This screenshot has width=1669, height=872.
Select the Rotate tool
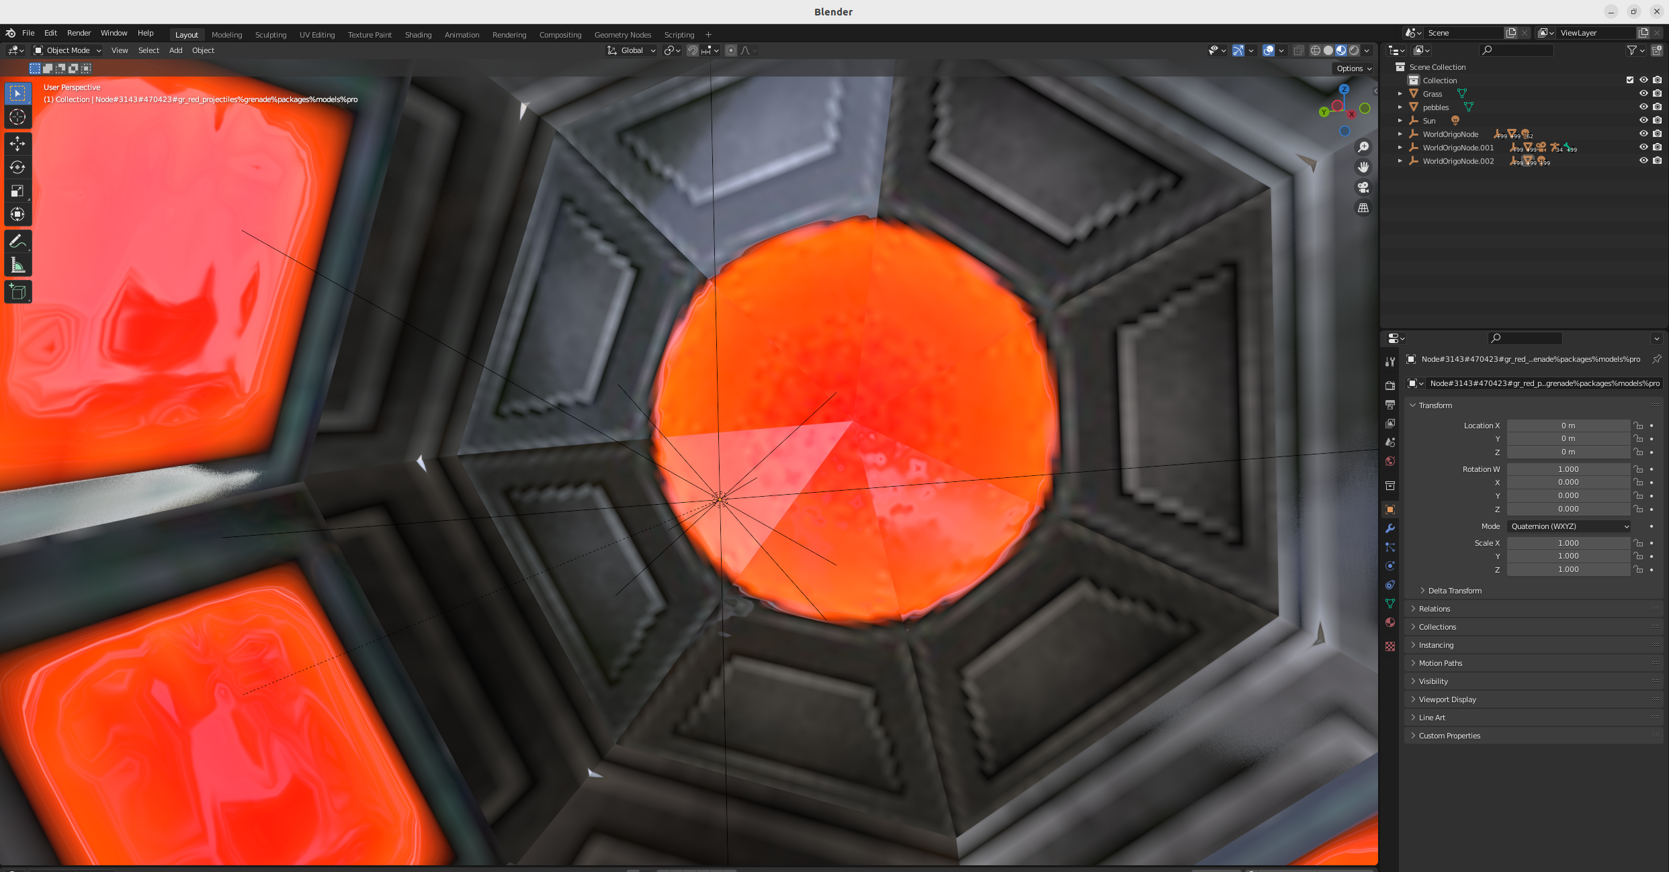(17, 167)
